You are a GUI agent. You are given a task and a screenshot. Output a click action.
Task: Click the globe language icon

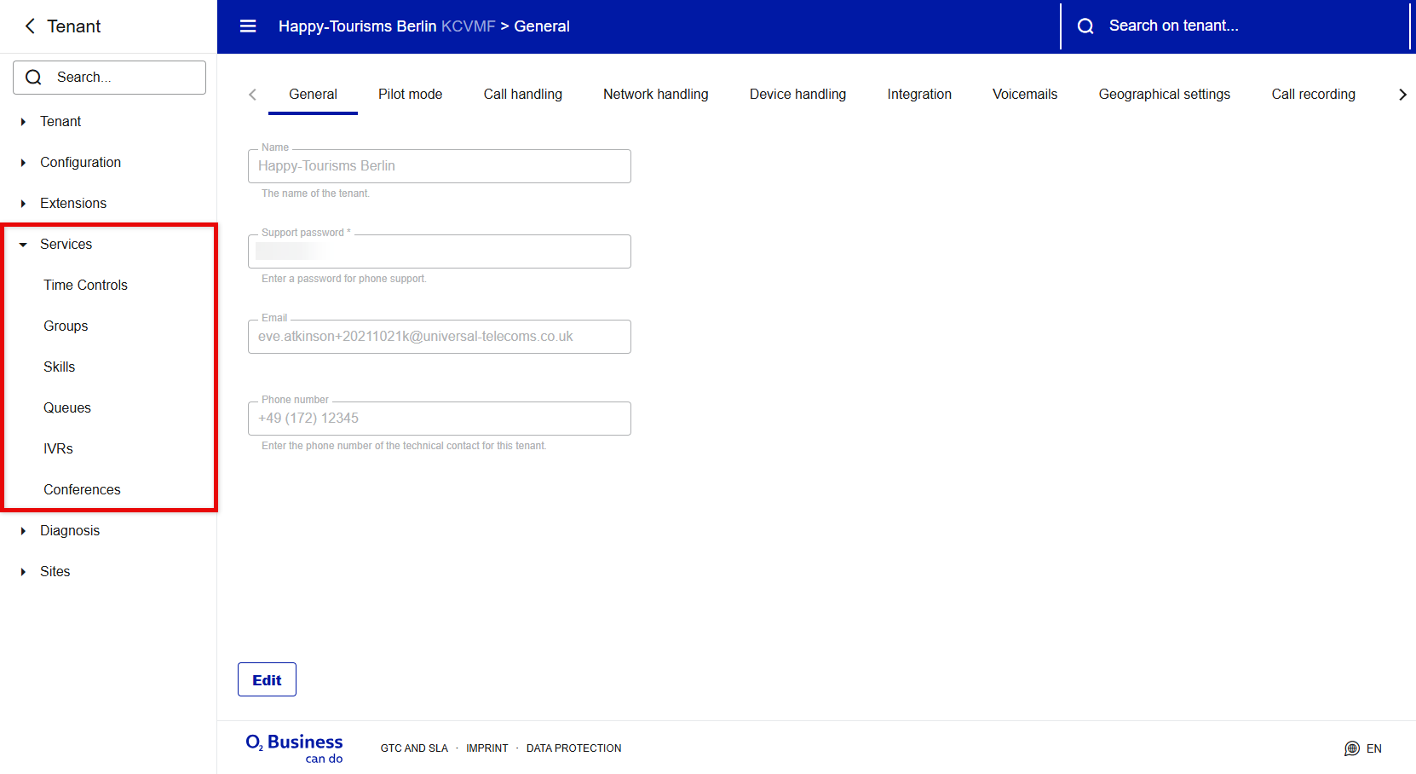(x=1351, y=748)
